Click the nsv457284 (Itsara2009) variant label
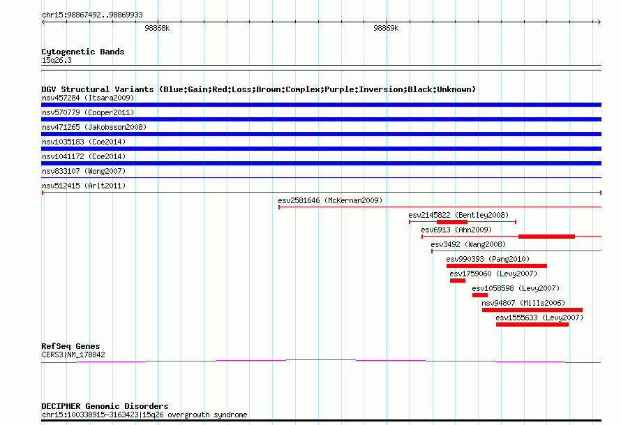The image size is (621, 425). pos(88,98)
